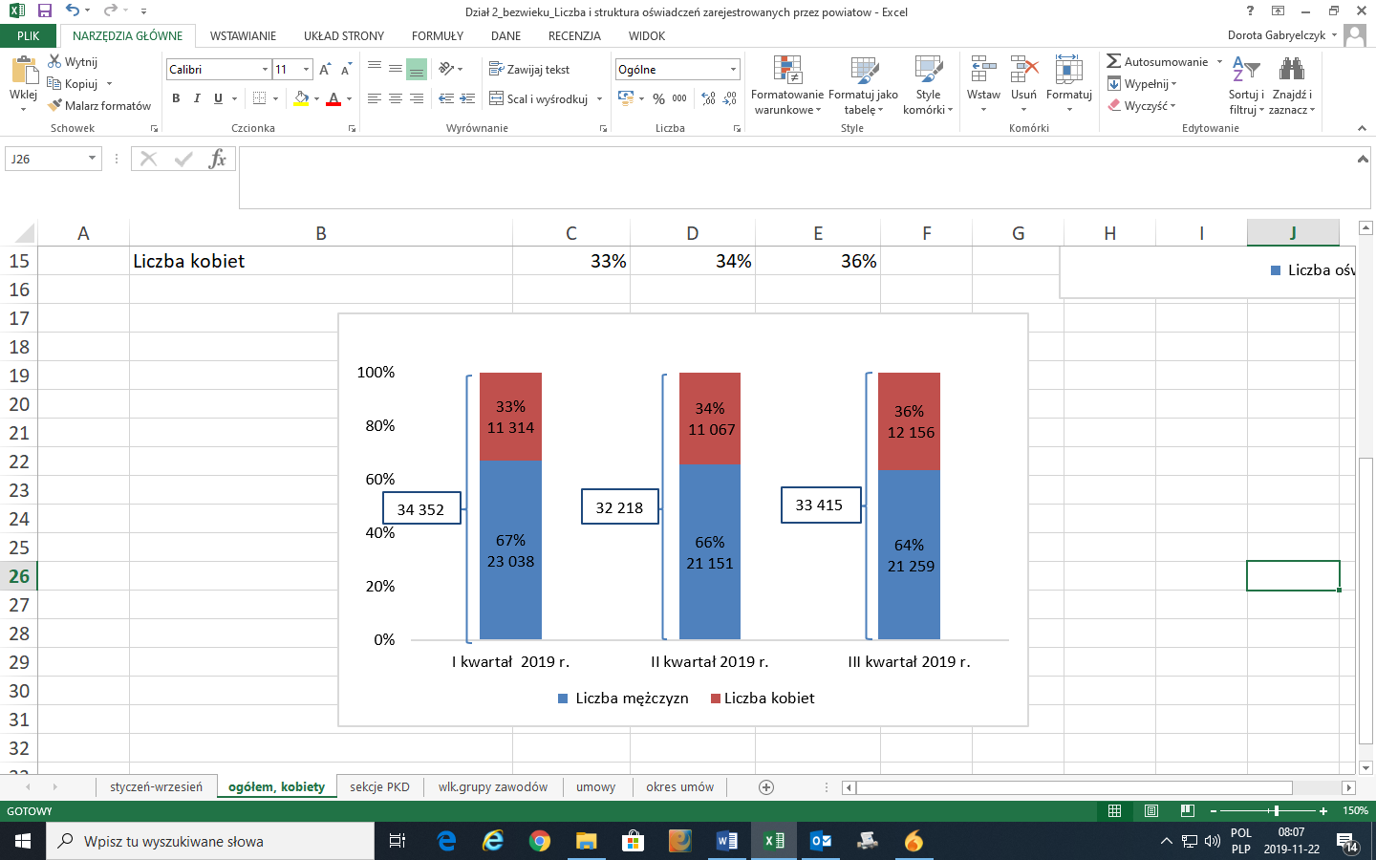Increase font size with large A icon
Screen dimensions: 1376x860
pyautogui.click(x=325, y=70)
